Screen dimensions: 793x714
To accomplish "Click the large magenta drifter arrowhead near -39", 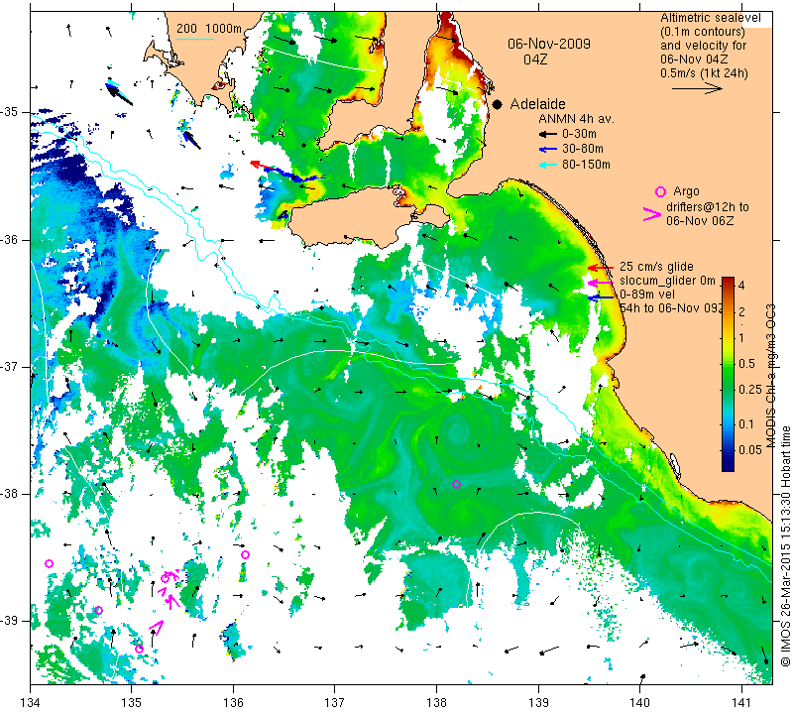I will (157, 628).
